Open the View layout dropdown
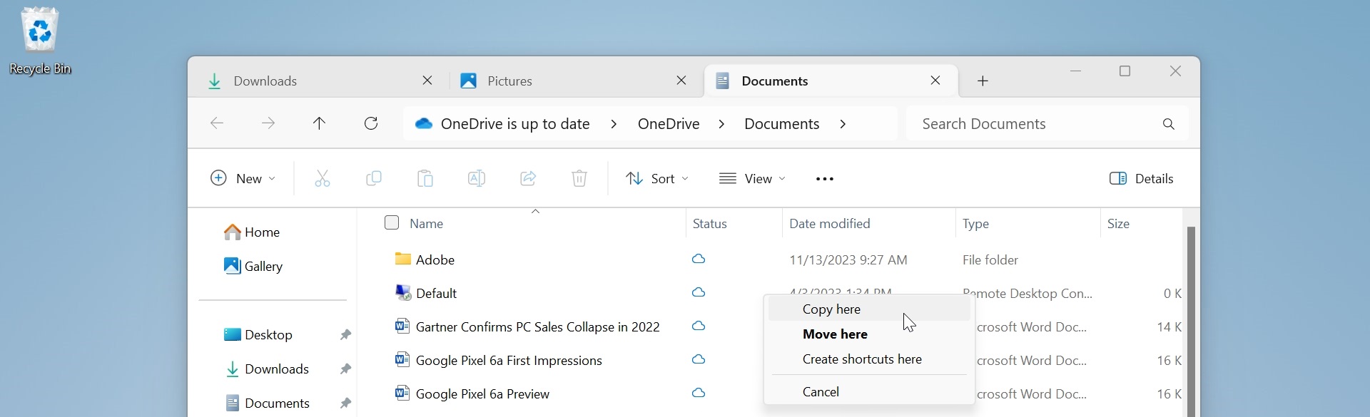 pyautogui.click(x=752, y=178)
